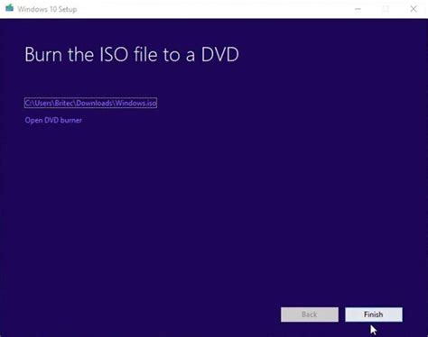Click the Windows 10 Setup title bar icon
The image size is (428, 337).
9,8
